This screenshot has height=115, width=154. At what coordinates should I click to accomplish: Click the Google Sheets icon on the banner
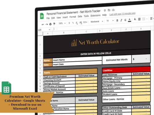6,88
